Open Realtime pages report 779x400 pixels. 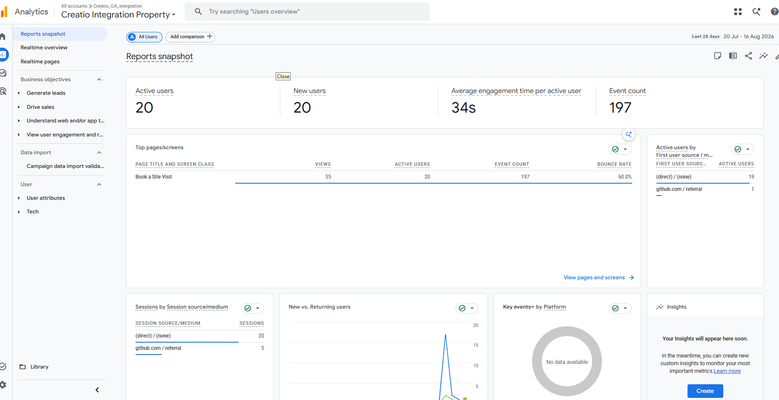pyautogui.click(x=40, y=62)
